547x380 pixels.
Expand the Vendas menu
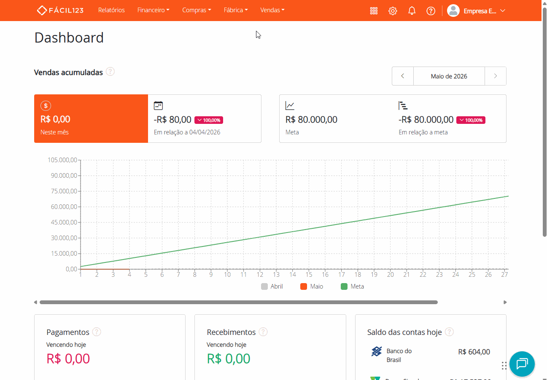click(272, 10)
